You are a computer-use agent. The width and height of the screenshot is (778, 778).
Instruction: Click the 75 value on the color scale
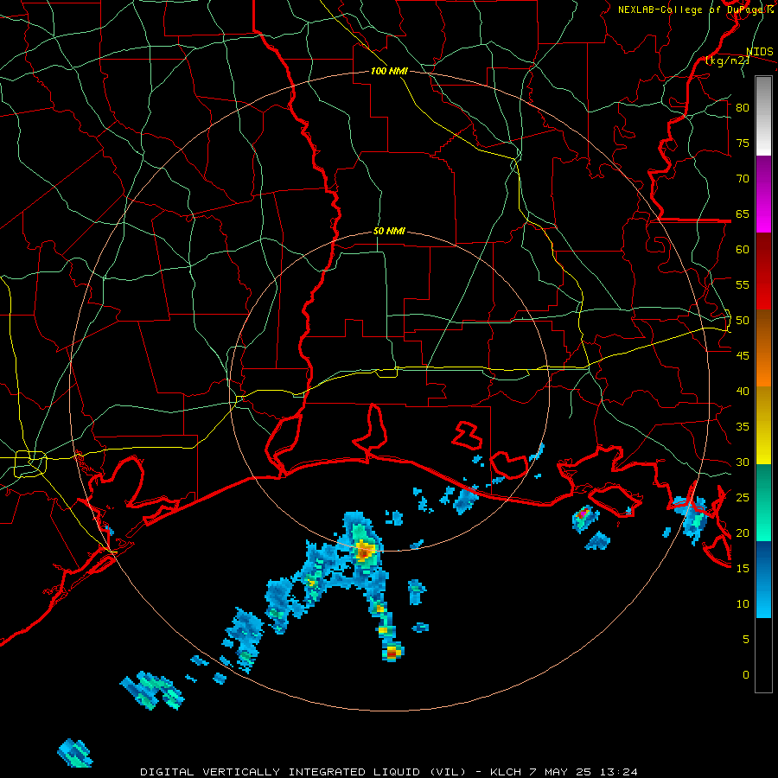tap(743, 143)
